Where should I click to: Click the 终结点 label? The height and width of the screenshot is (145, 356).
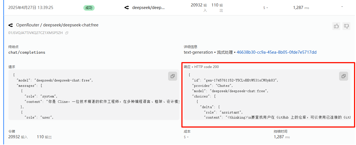(14, 47)
